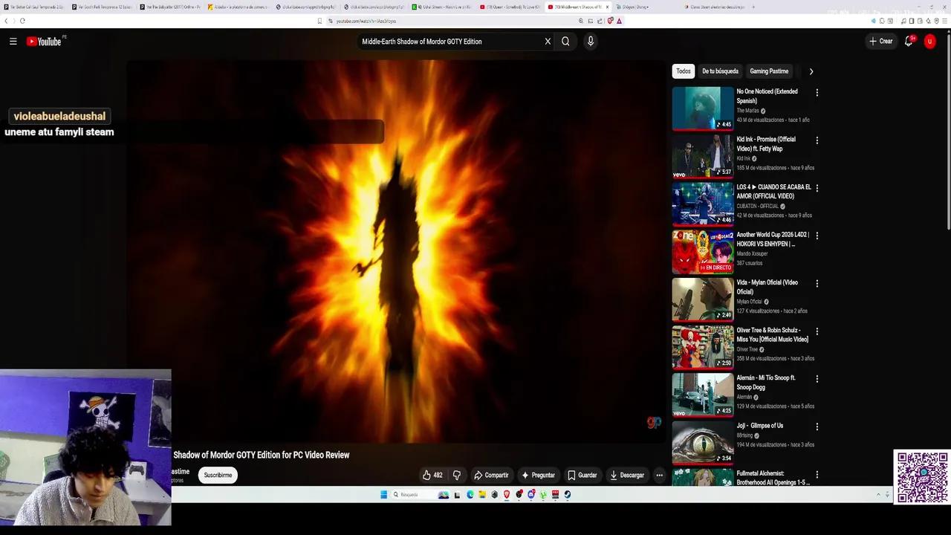The height and width of the screenshot is (535, 951).
Task: Open options for No One Noticed video
Action: [x=817, y=93]
